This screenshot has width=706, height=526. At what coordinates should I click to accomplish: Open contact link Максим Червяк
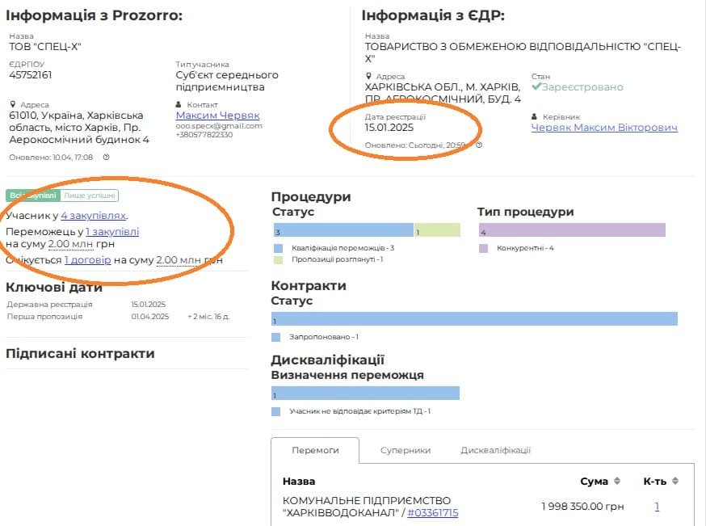(x=217, y=116)
